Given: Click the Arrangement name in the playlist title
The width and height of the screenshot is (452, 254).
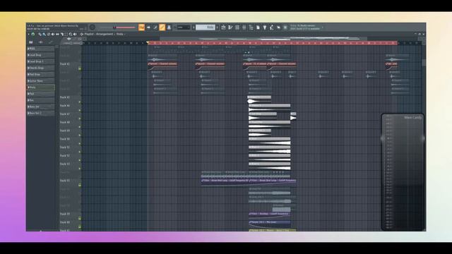Looking at the screenshot, I should coord(105,34).
